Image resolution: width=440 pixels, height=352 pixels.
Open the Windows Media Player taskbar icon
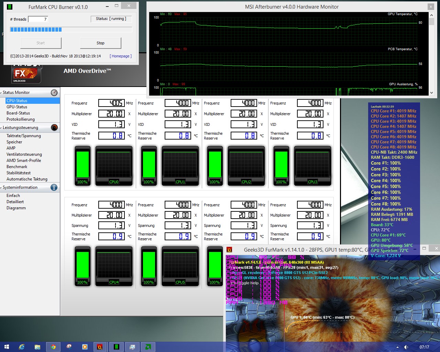[85, 347]
